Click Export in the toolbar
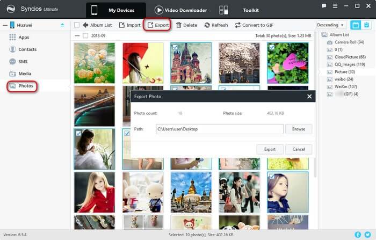Image resolution: width=376 pixels, height=240 pixels. pos(158,25)
